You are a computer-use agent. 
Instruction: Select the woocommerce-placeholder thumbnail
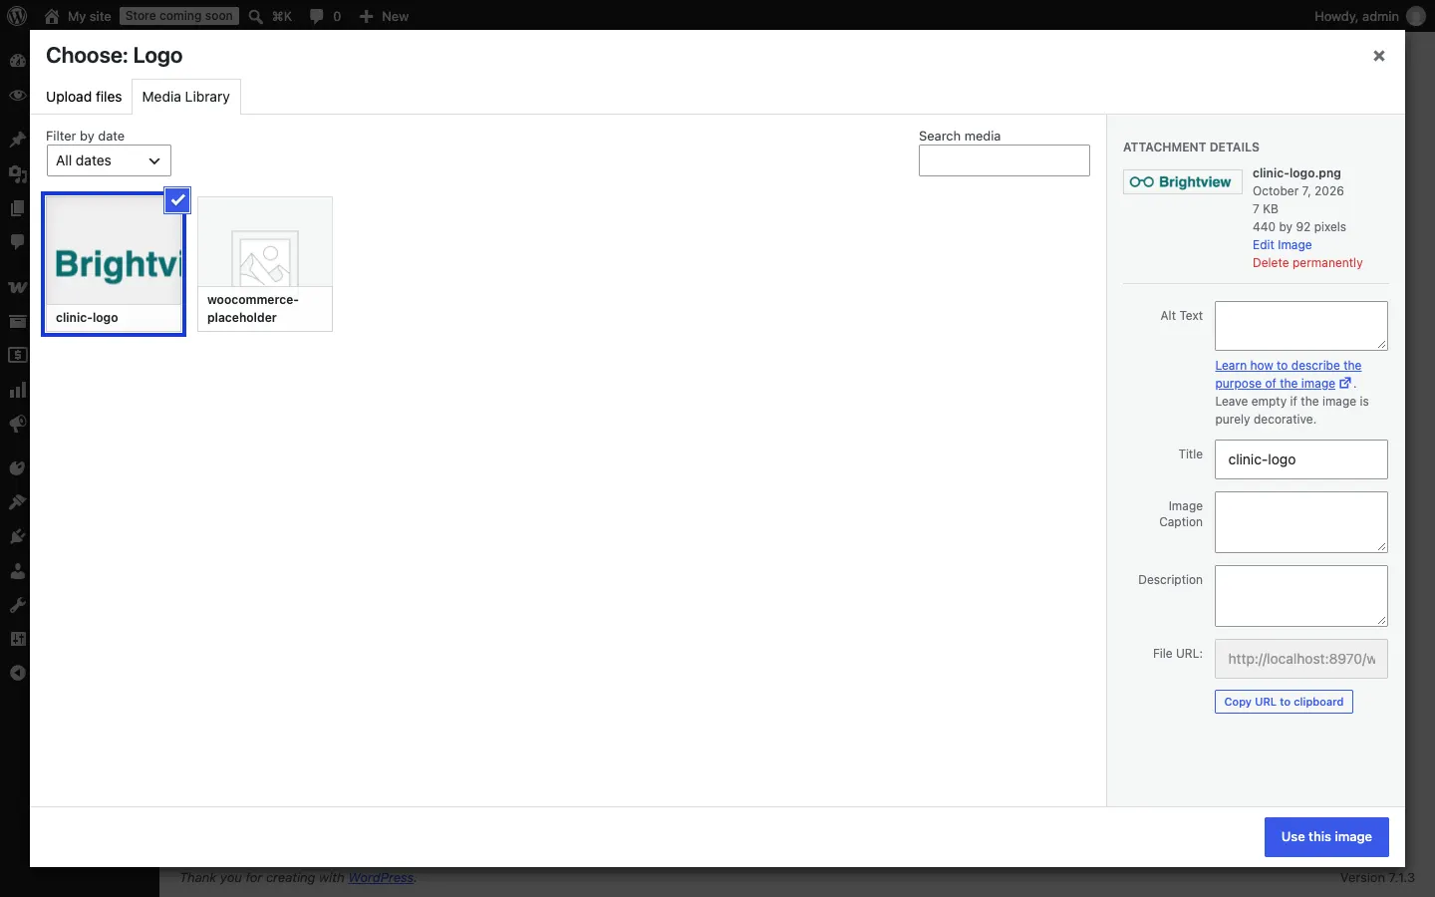click(x=265, y=264)
